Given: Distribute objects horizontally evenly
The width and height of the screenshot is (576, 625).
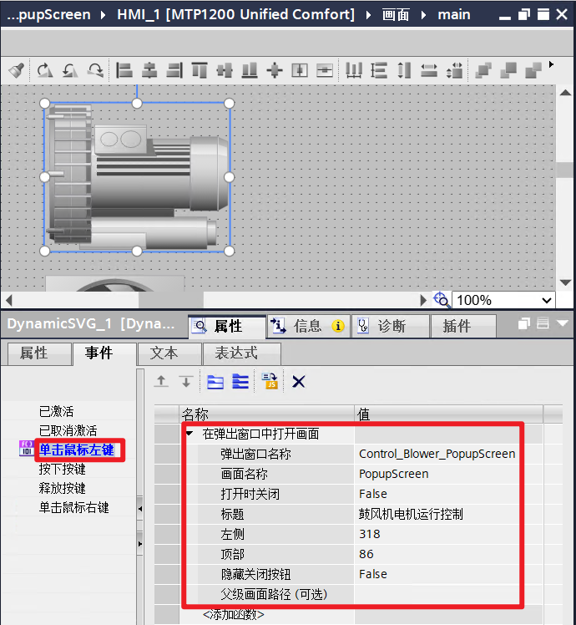Looking at the screenshot, I should (354, 70).
